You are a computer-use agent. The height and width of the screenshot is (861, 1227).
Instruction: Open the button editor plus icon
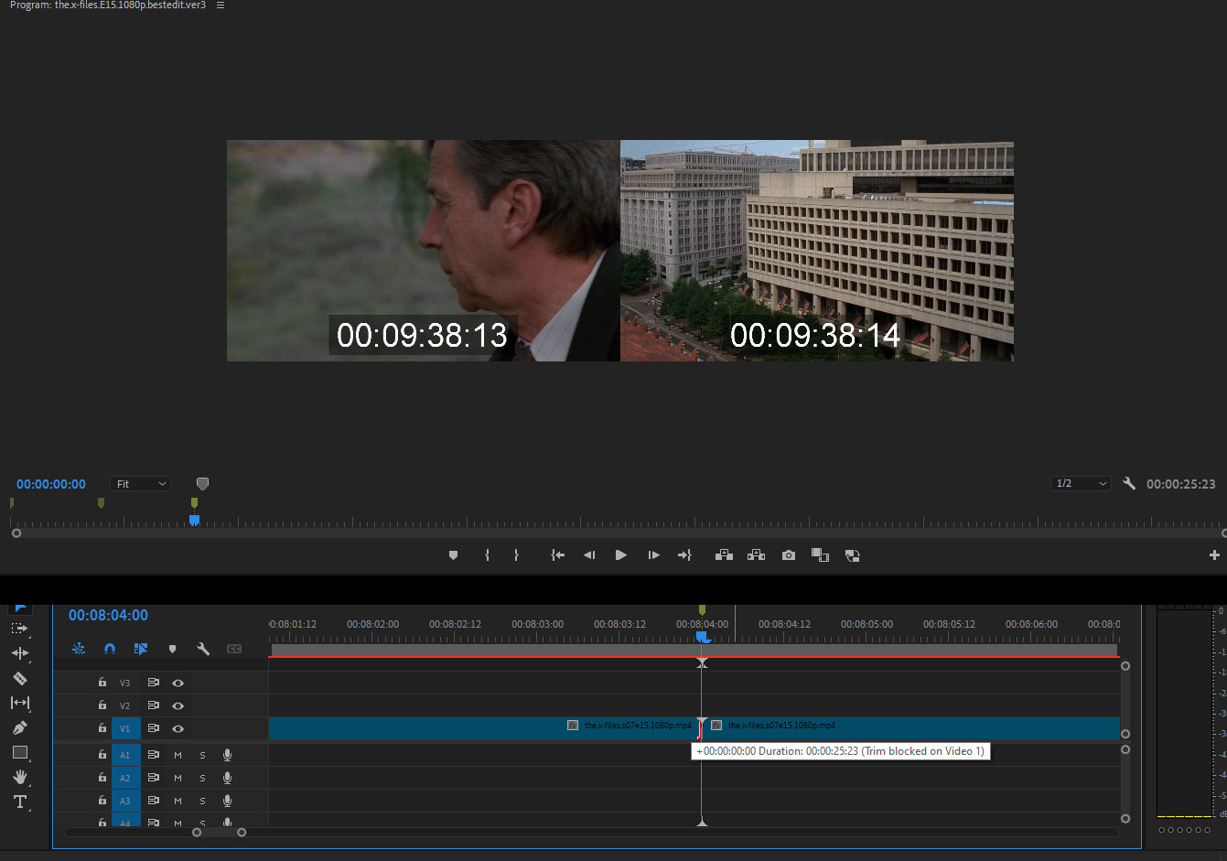[1214, 555]
